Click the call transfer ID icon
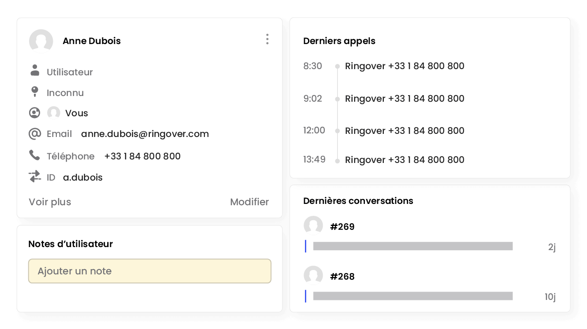 pyautogui.click(x=35, y=177)
